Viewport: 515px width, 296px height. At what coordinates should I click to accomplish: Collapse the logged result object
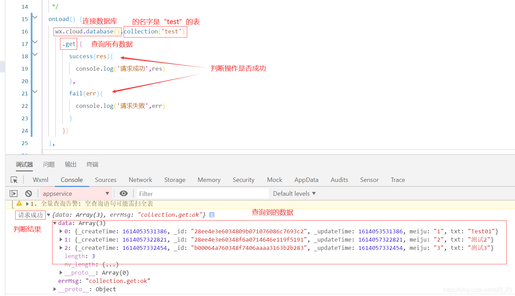[x=49, y=215]
